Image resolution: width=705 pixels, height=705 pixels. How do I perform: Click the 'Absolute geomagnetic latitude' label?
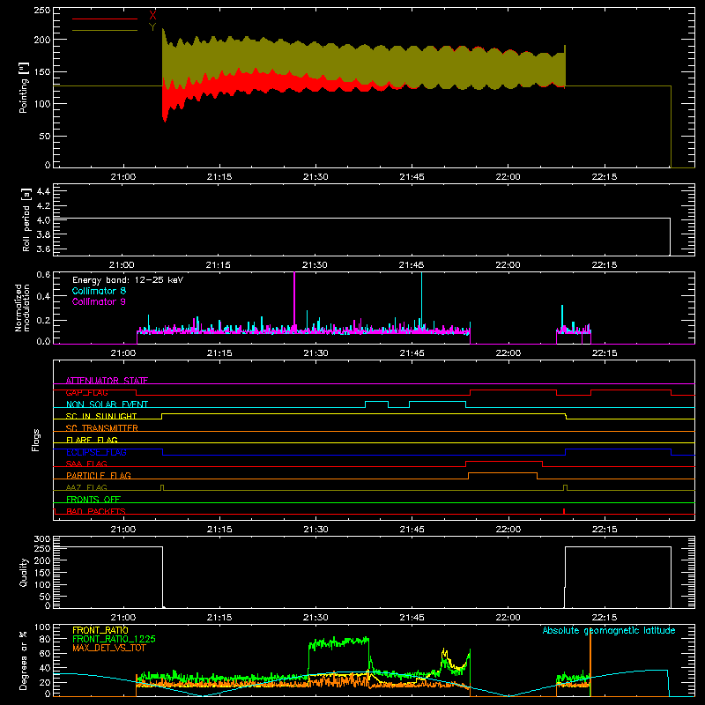click(609, 630)
